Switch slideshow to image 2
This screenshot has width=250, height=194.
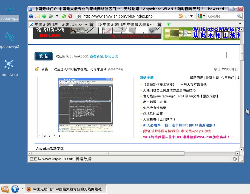(45, 136)
